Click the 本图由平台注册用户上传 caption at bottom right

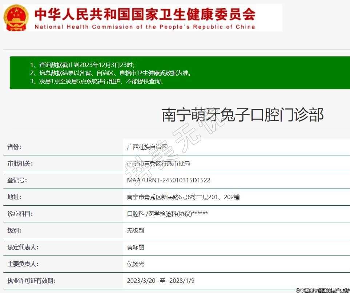tap(322, 290)
